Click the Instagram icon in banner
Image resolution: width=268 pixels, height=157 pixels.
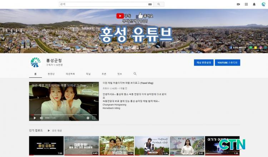pos(260,47)
